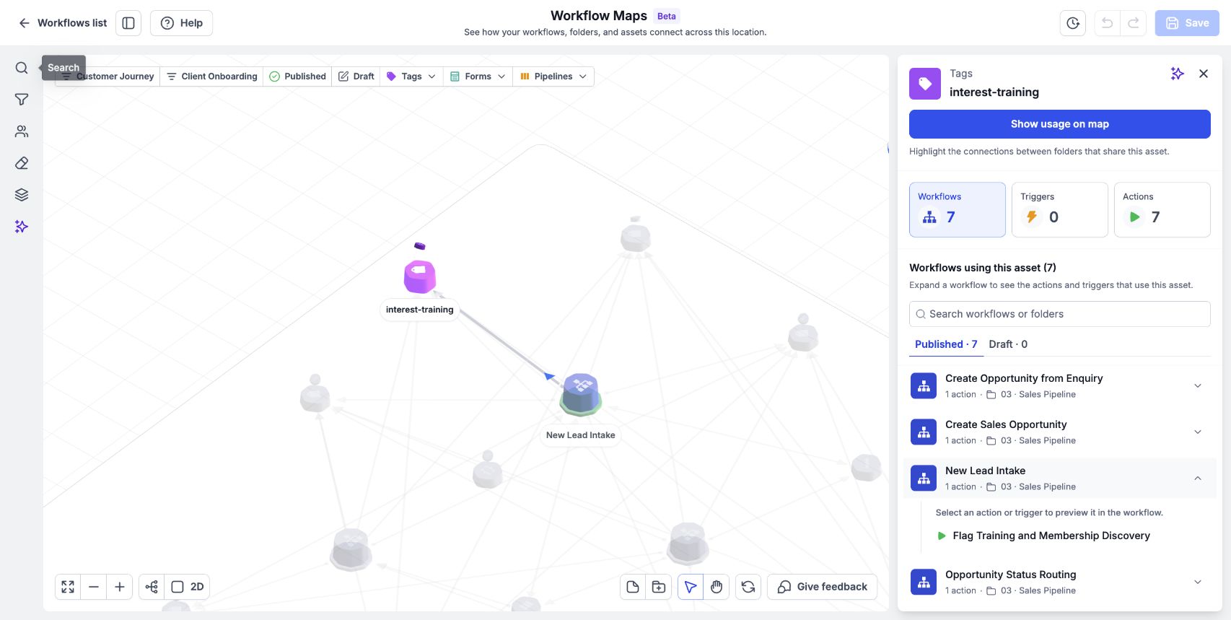This screenshot has width=1231, height=620.
Task: Open the AI sparkle tool in left sidebar
Action: click(x=22, y=227)
